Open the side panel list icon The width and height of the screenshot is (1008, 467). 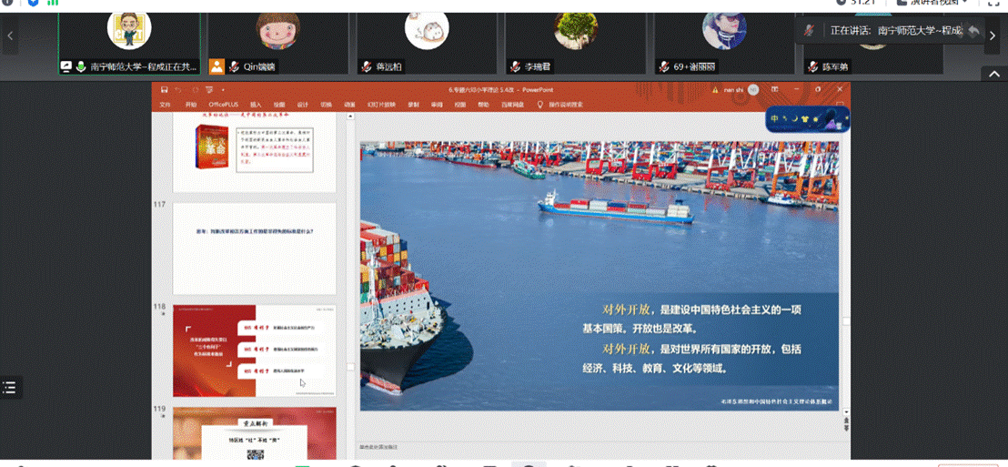[x=9, y=387]
